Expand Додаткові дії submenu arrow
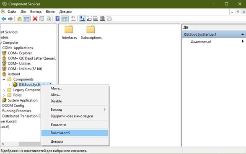246x154 pixels. point(243,41)
